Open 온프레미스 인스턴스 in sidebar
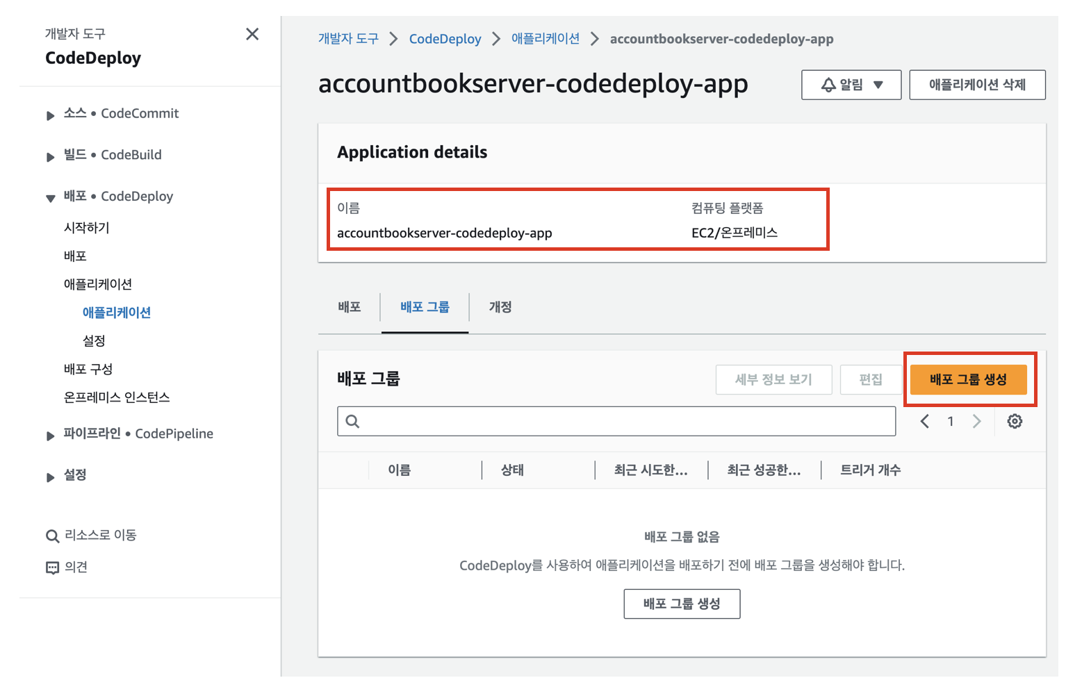 [117, 397]
